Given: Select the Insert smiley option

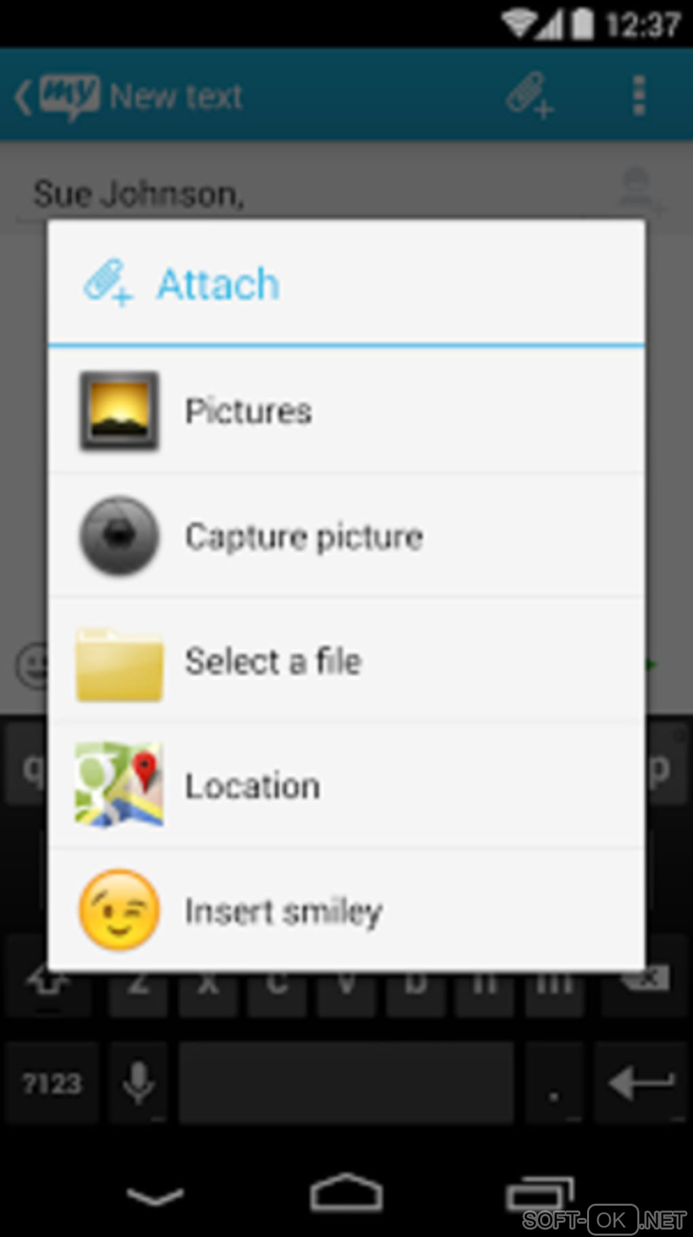Looking at the screenshot, I should coord(346,911).
